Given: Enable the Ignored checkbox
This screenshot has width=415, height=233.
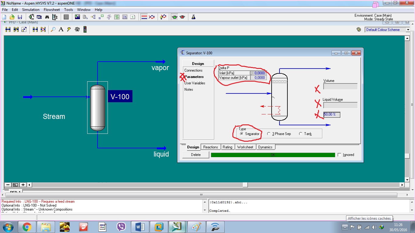Looking at the screenshot, I should [x=340, y=155].
